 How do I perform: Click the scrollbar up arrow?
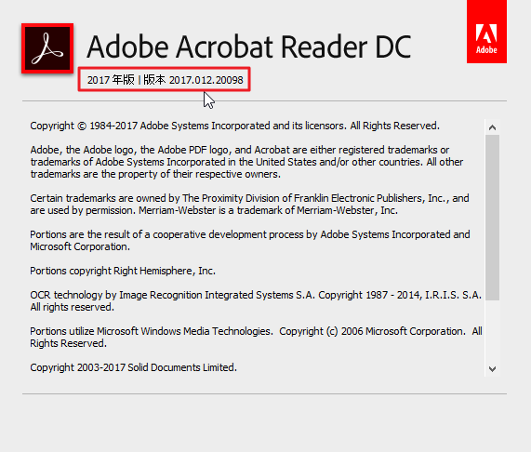[492, 127]
